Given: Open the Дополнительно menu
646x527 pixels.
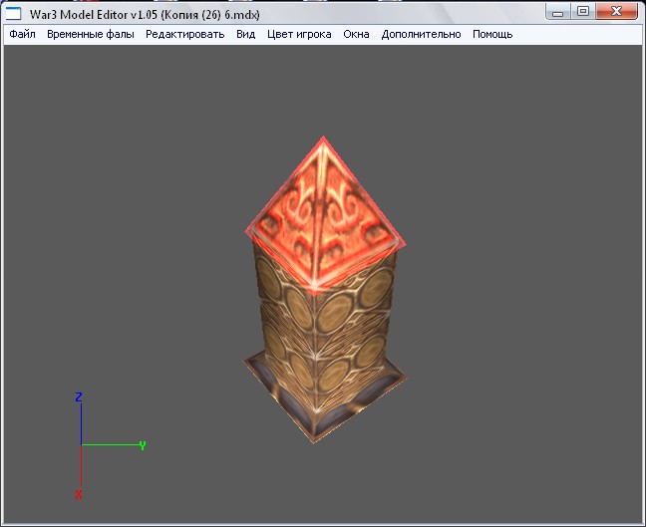Looking at the screenshot, I should 421,34.
